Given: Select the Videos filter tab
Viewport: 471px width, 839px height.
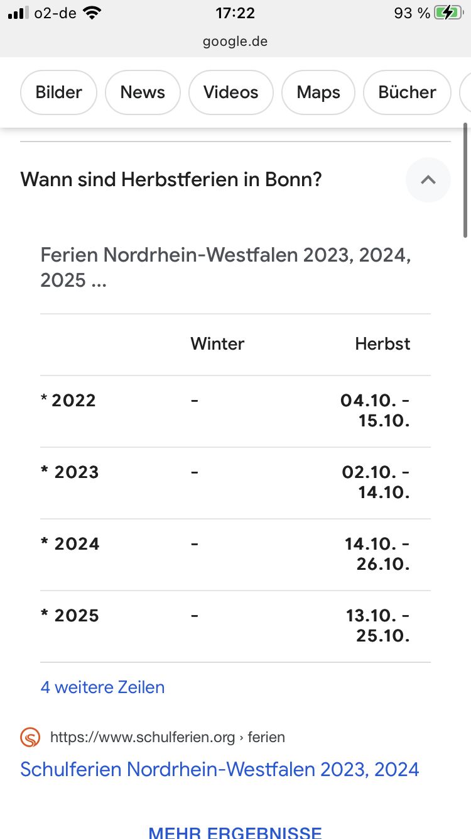Looking at the screenshot, I should point(230,92).
